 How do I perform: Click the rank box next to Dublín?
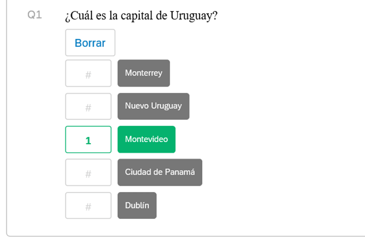pyautogui.click(x=88, y=205)
